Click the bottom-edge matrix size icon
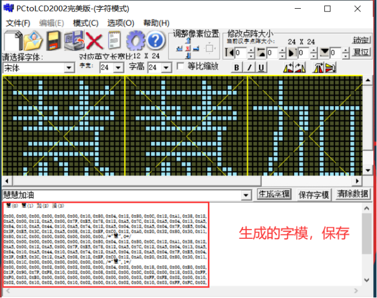The image size is (377, 298). 325,53
